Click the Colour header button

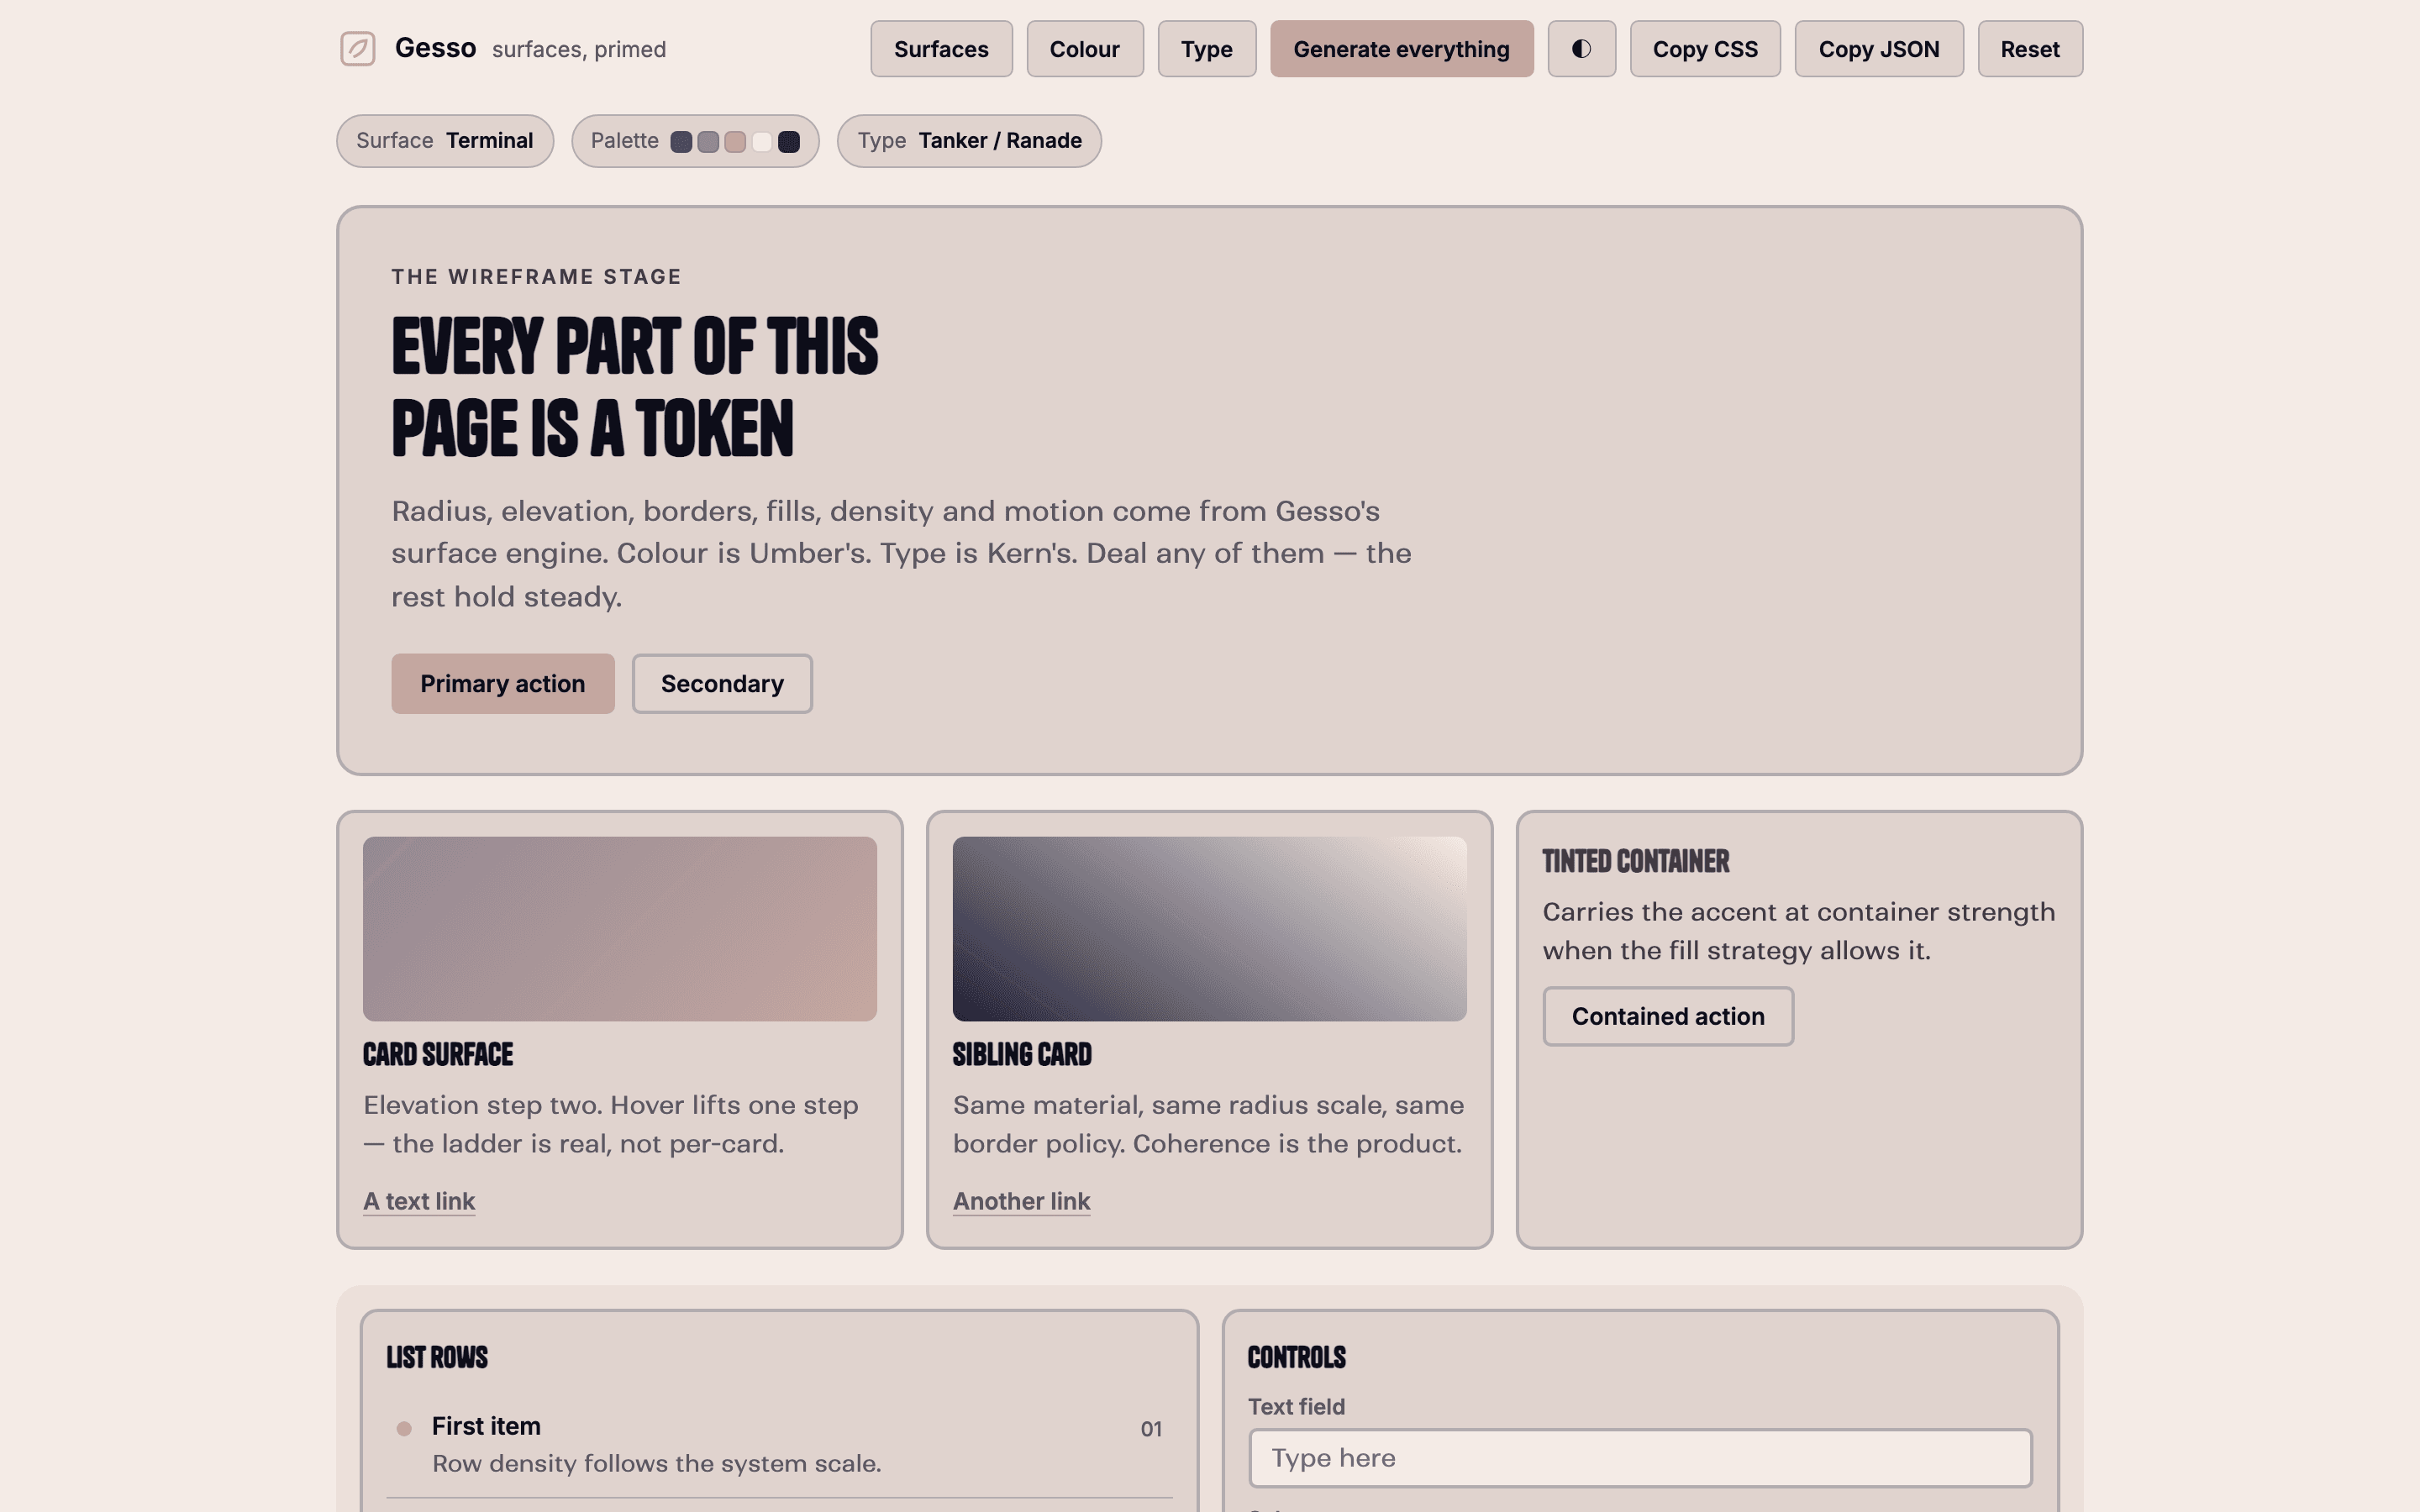click(x=1084, y=49)
